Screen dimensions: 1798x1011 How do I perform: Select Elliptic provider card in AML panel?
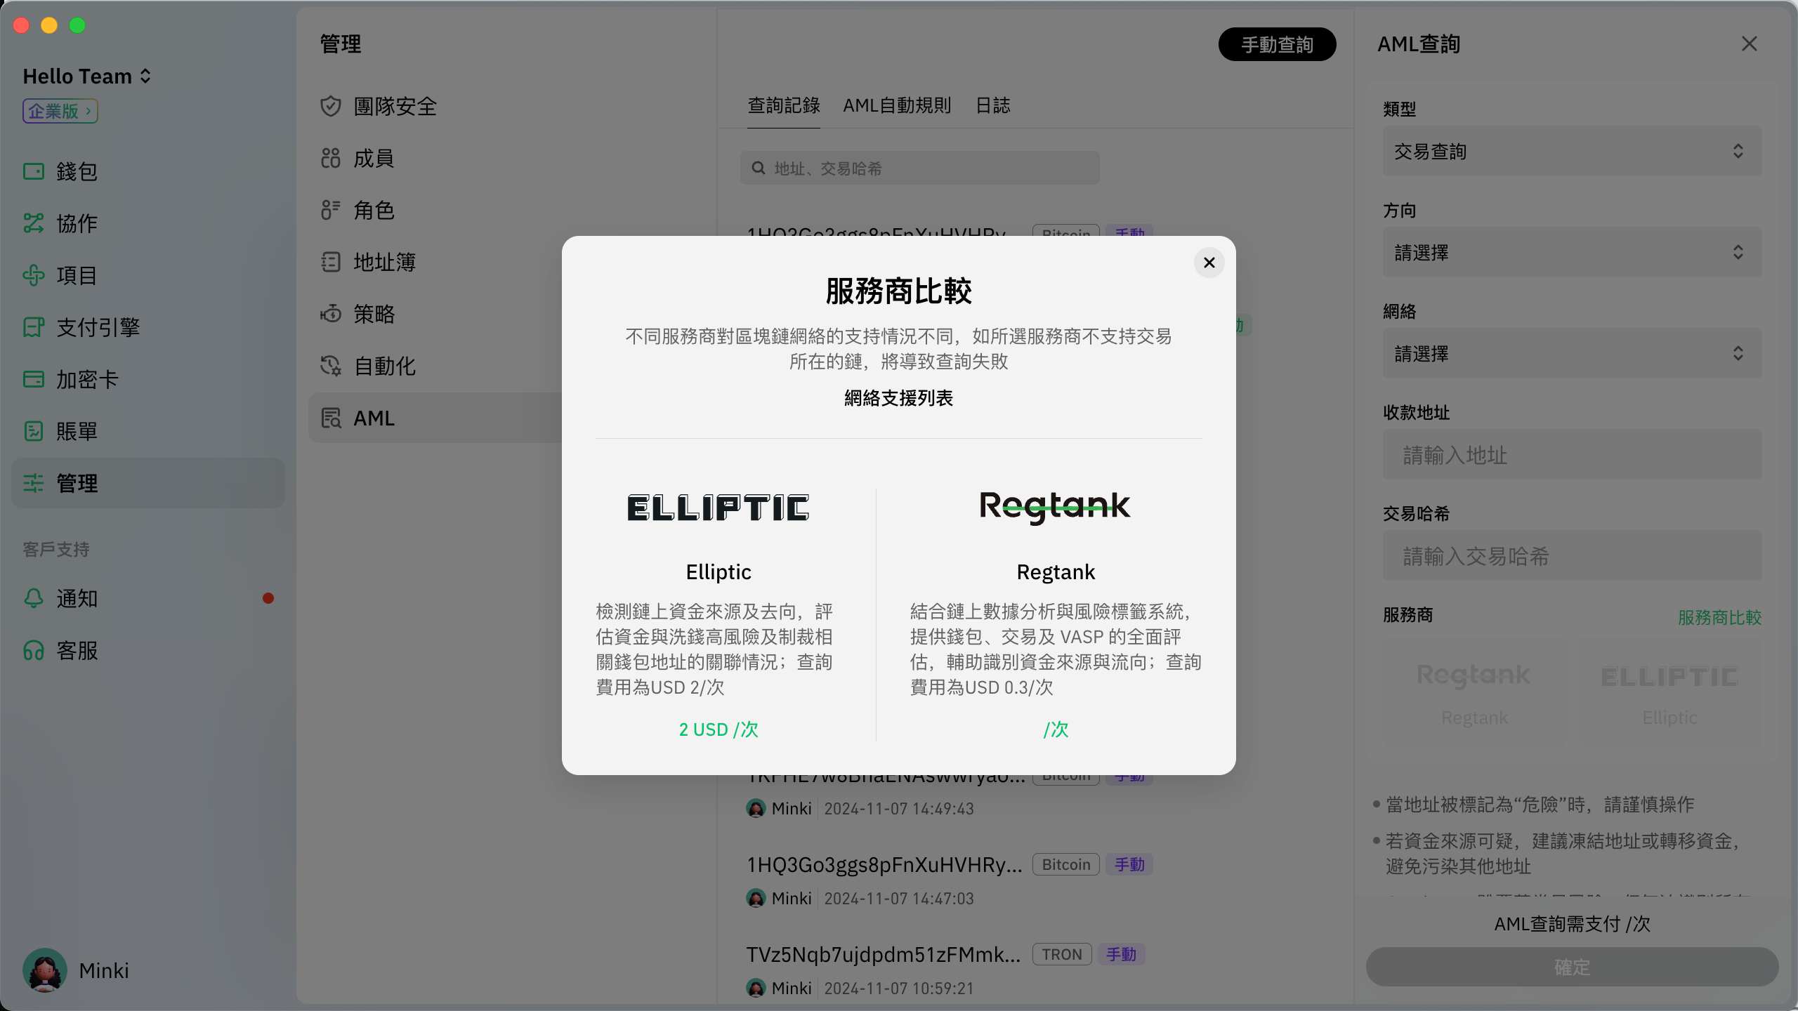point(1669,691)
